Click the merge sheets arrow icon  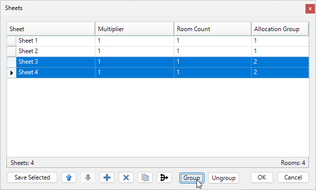tap(164, 177)
